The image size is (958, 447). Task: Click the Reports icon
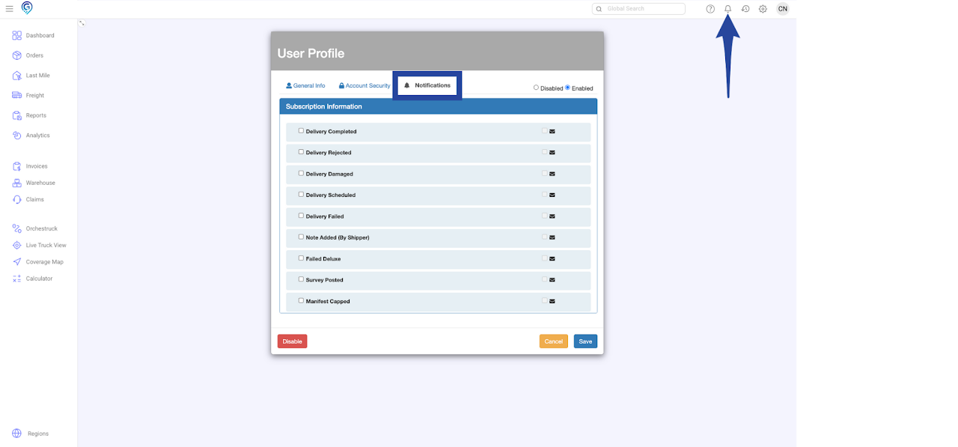pyautogui.click(x=17, y=115)
